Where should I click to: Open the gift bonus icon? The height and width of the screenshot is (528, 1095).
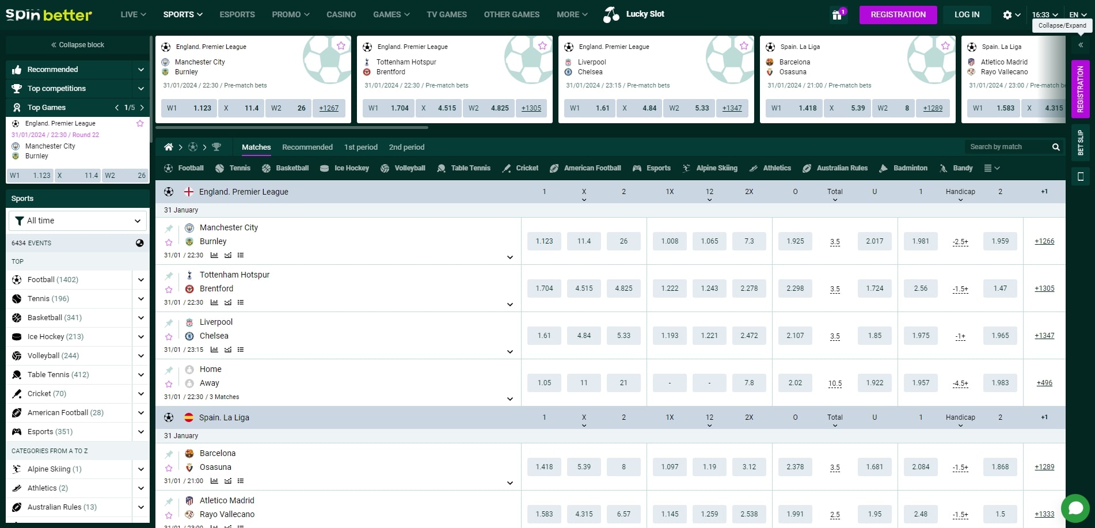coord(837,15)
